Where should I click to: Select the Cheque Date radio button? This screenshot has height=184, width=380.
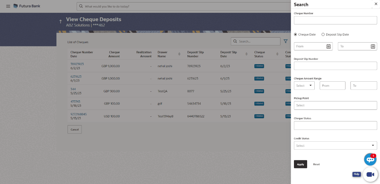point(296,34)
